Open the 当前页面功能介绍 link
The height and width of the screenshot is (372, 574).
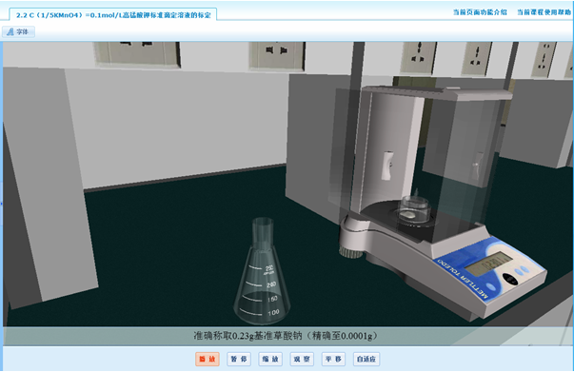(480, 12)
